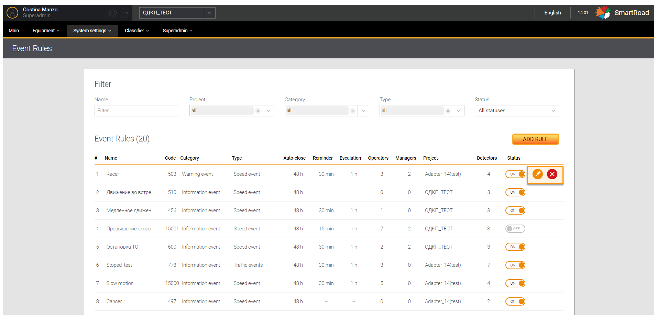Image resolution: width=657 pixels, height=320 pixels.
Task: Toggle status of Движение во встре... rule
Action: (515, 192)
